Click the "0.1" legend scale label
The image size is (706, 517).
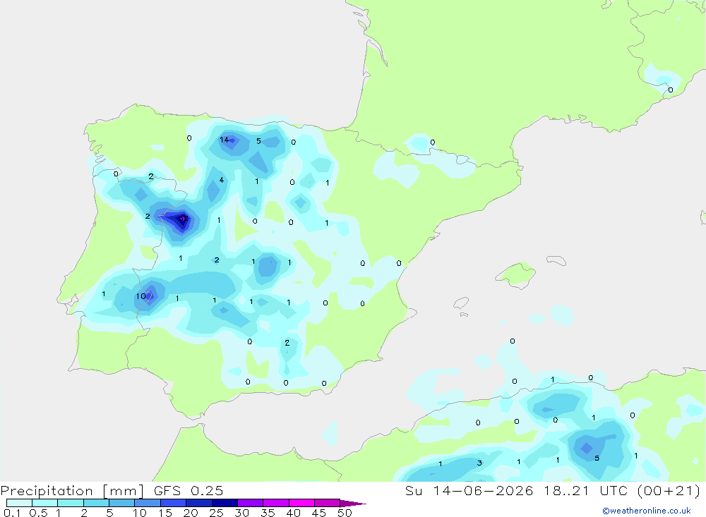tap(12, 513)
